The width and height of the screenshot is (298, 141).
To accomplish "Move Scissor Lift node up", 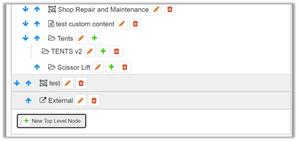I will click(37, 67).
